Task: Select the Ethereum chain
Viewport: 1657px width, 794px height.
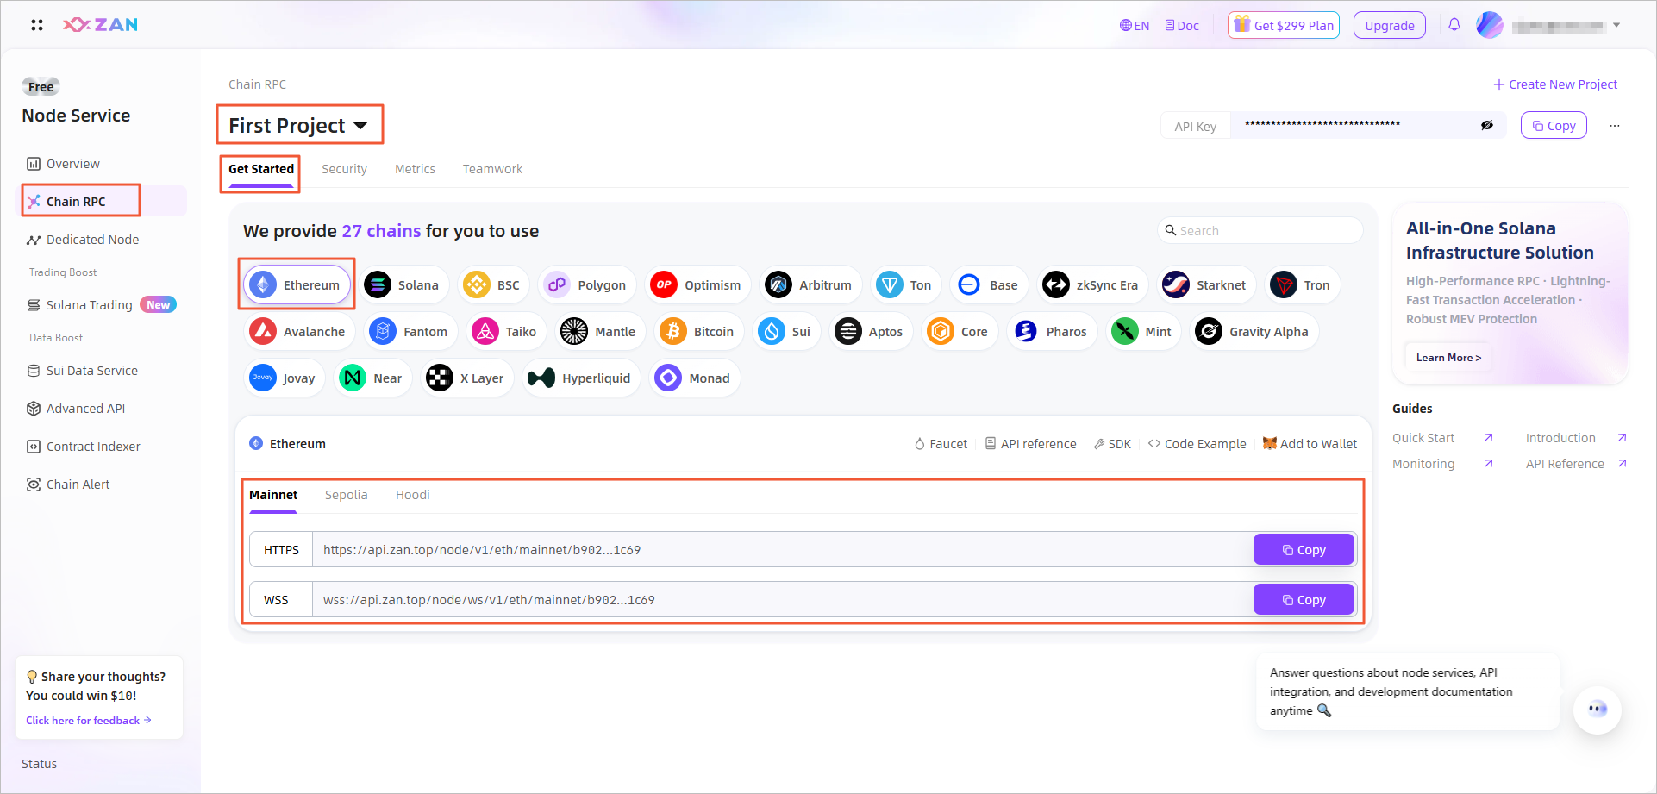Action: coord(297,285)
